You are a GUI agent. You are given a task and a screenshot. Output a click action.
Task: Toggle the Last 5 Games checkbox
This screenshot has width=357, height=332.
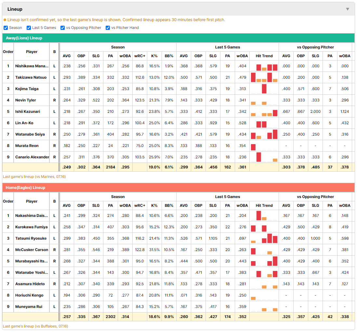tap(29, 28)
